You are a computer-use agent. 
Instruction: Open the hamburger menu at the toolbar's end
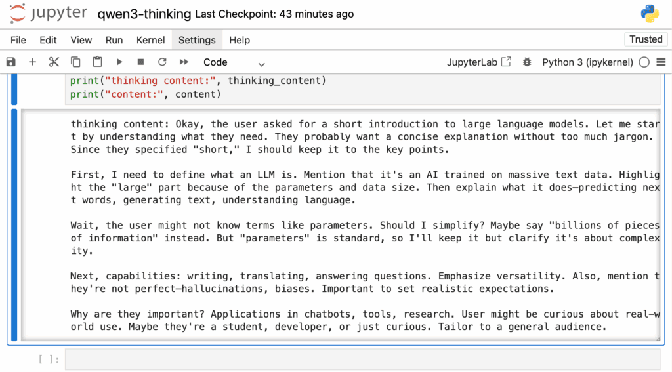point(661,62)
